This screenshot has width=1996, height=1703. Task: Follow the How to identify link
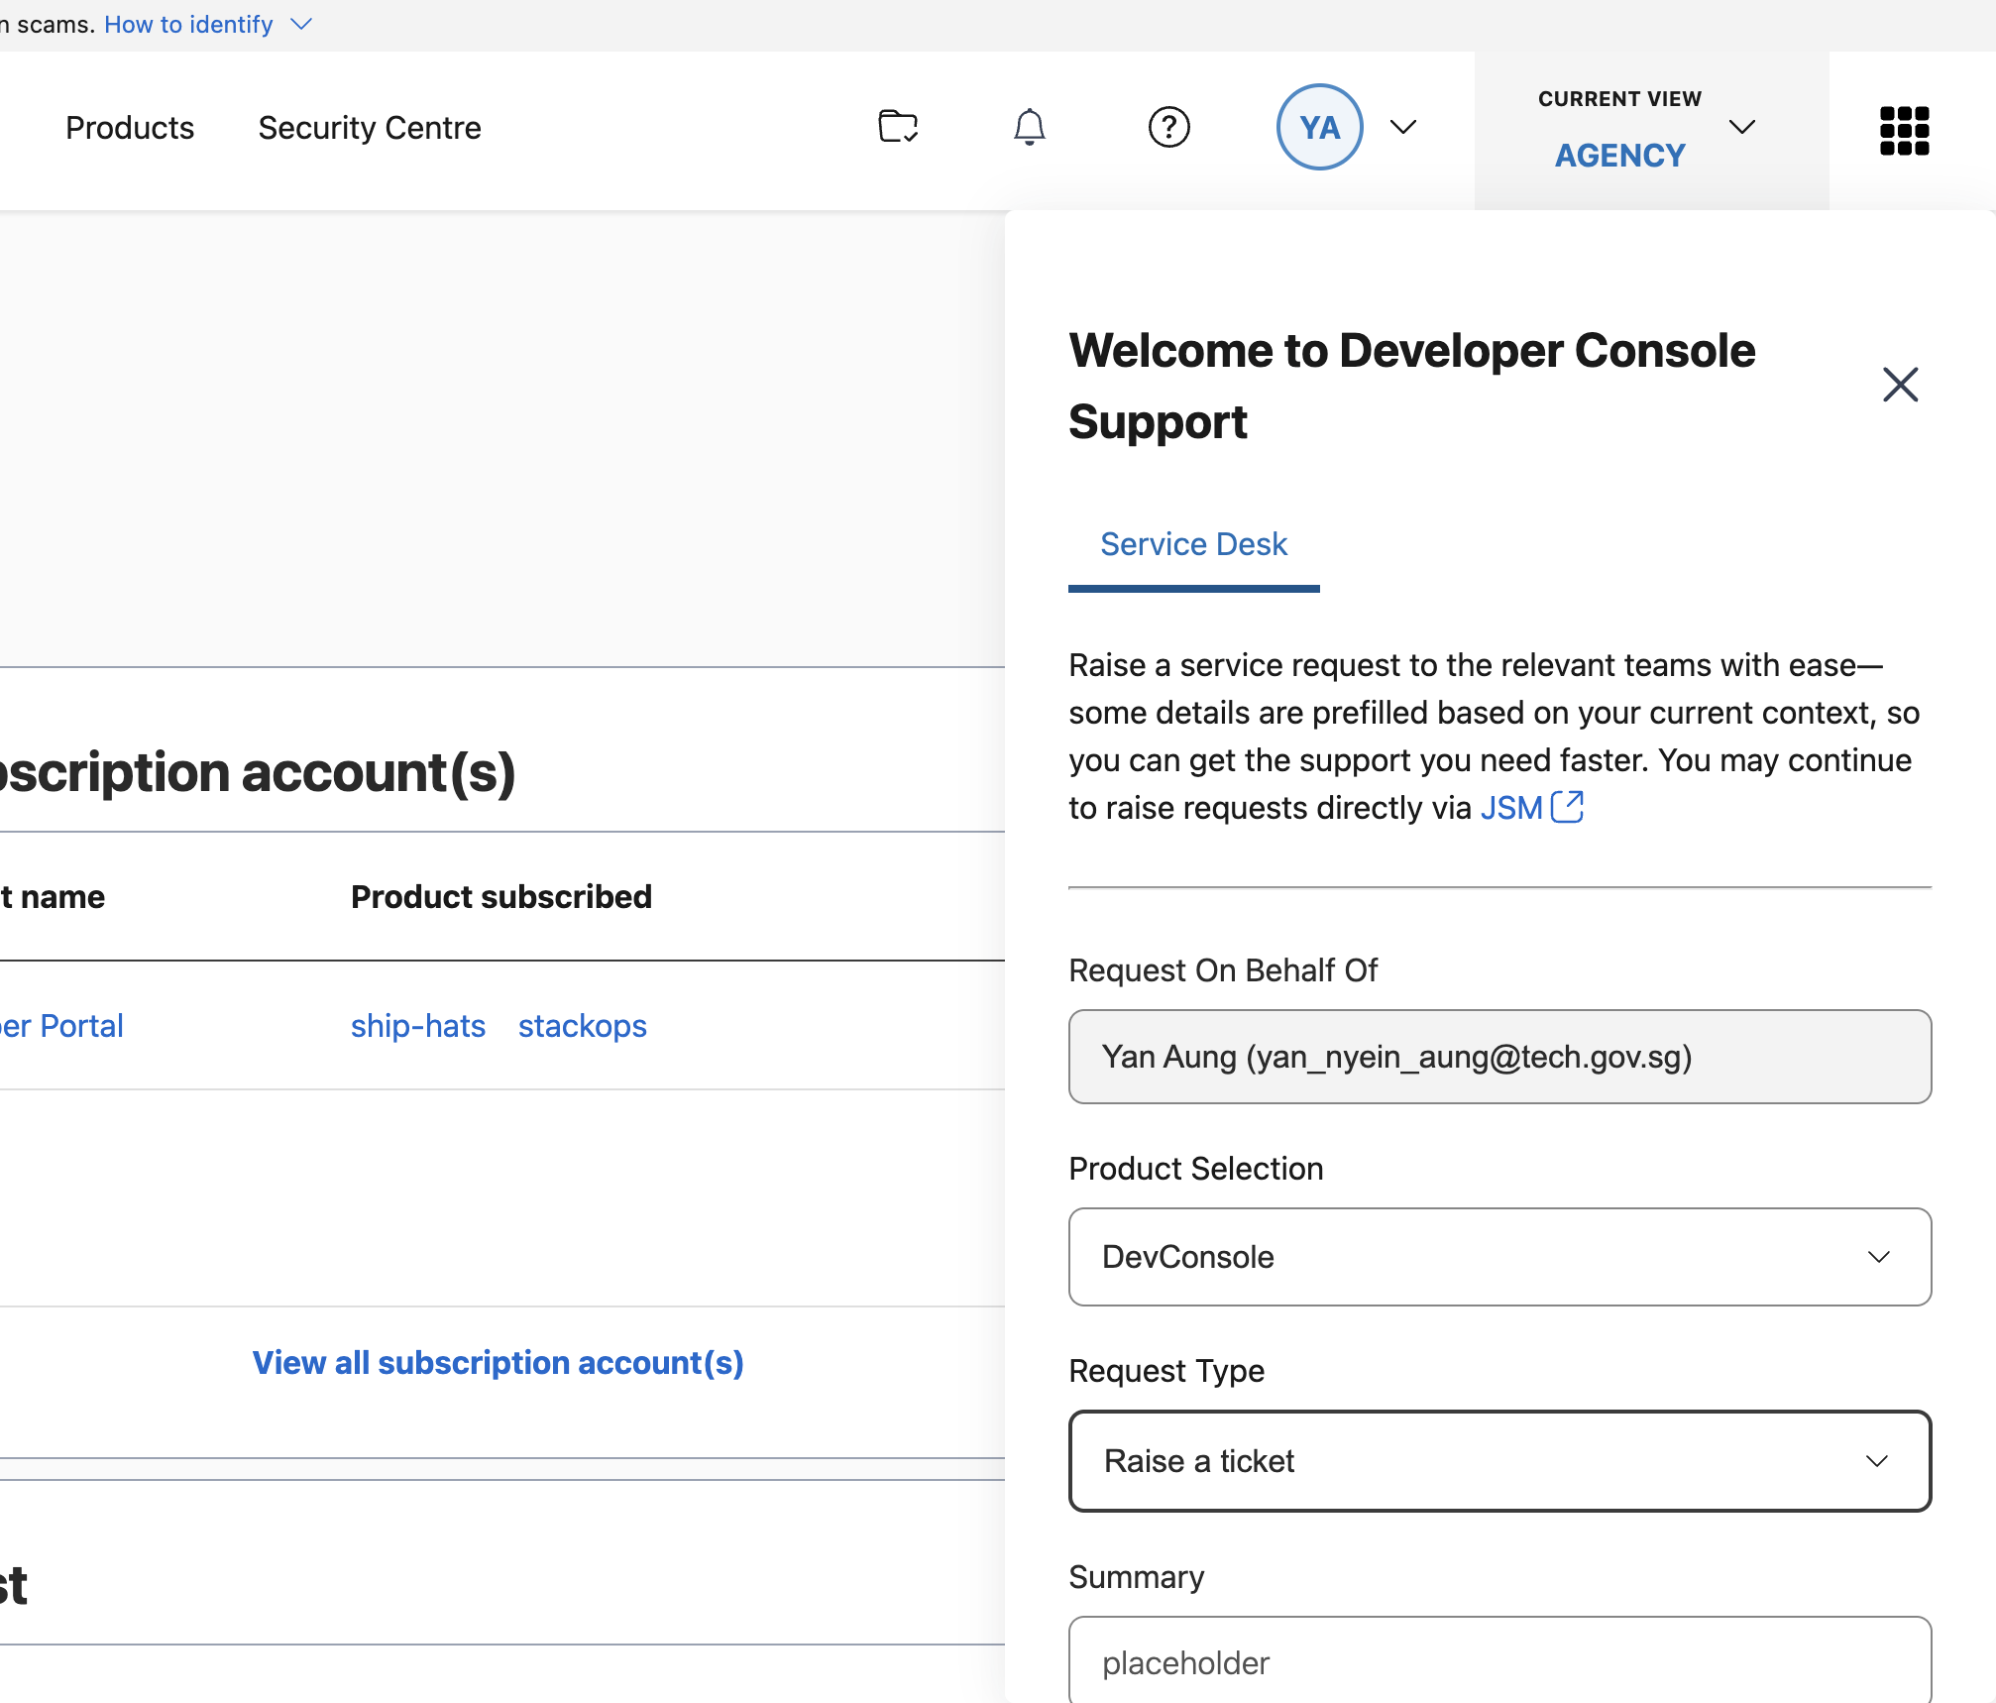[x=188, y=24]
